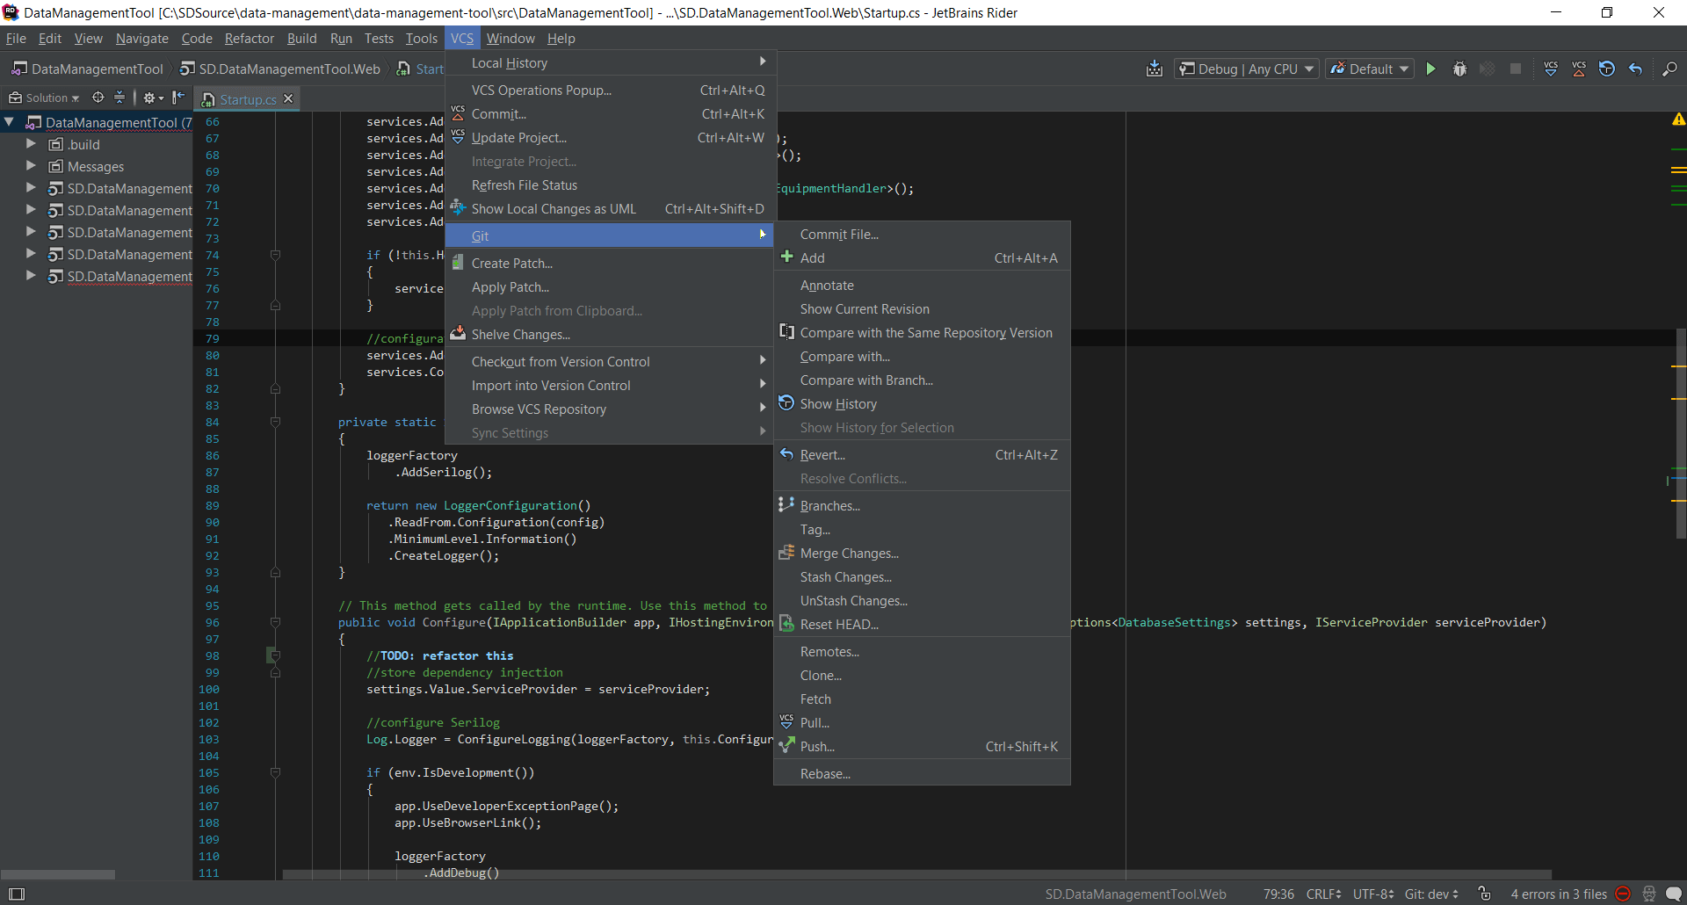Open the Refactor menu in menu bar
Screen dimensions: 1687x905
coord(250,39)
